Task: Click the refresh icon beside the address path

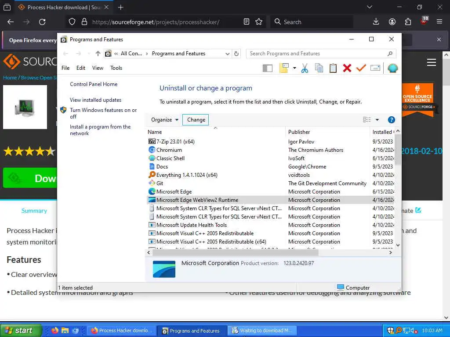Action: tap(236, 54)
